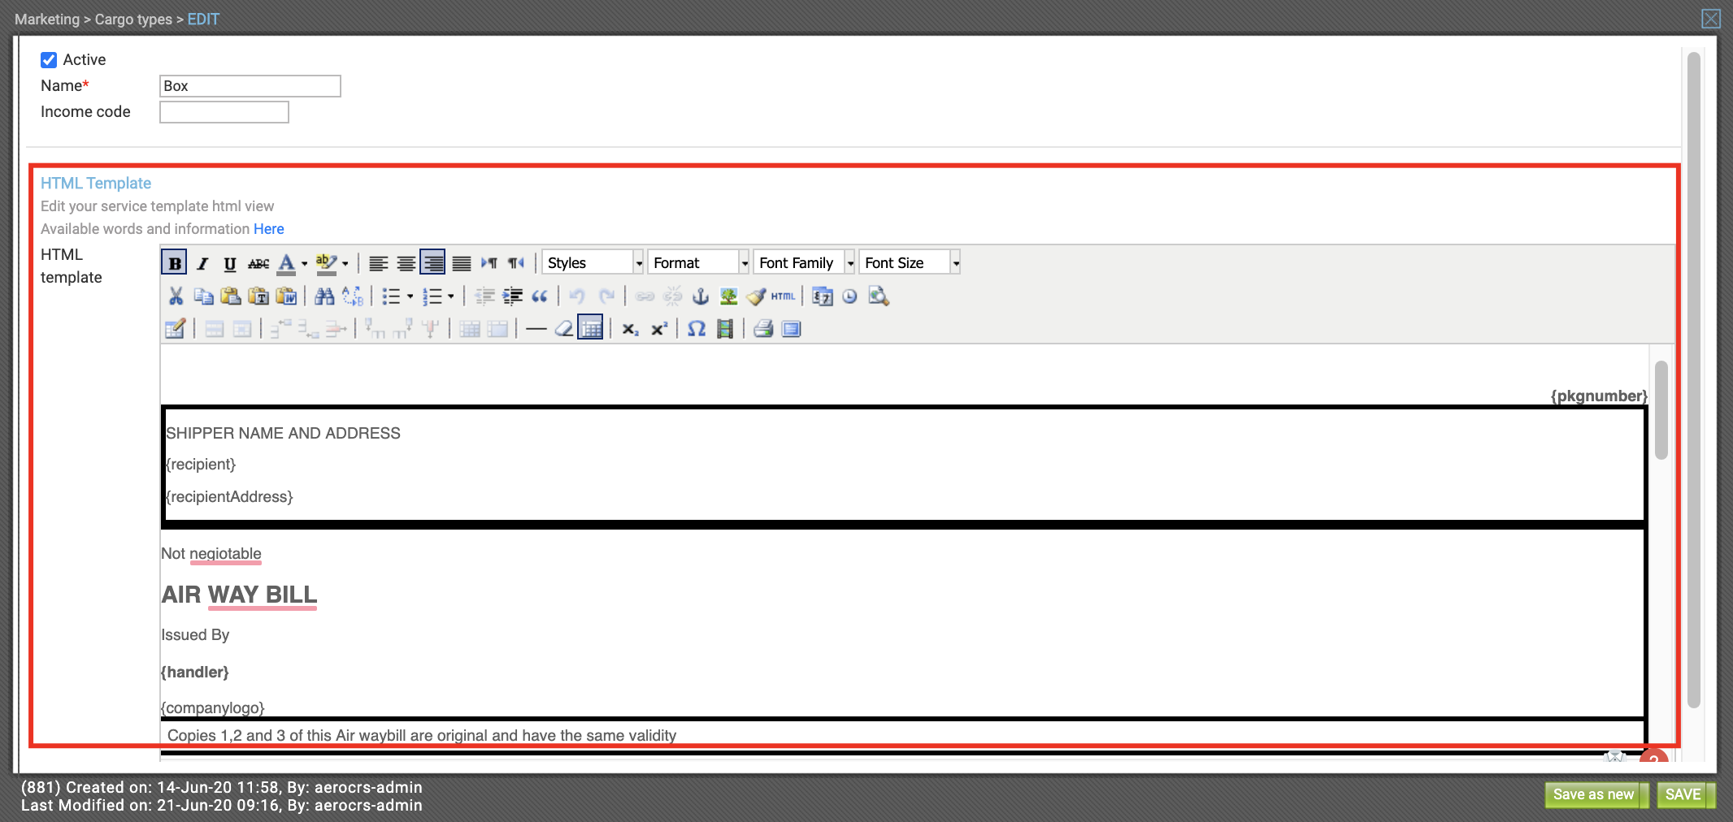The image size is (1733, 822).
Task: Justify the text fully
Action: click(x=461, y=262)
